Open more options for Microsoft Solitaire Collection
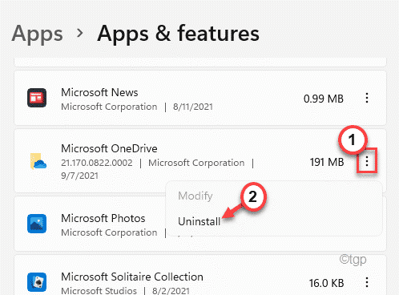This screenshot has width=399, height=295. (367, 282)
